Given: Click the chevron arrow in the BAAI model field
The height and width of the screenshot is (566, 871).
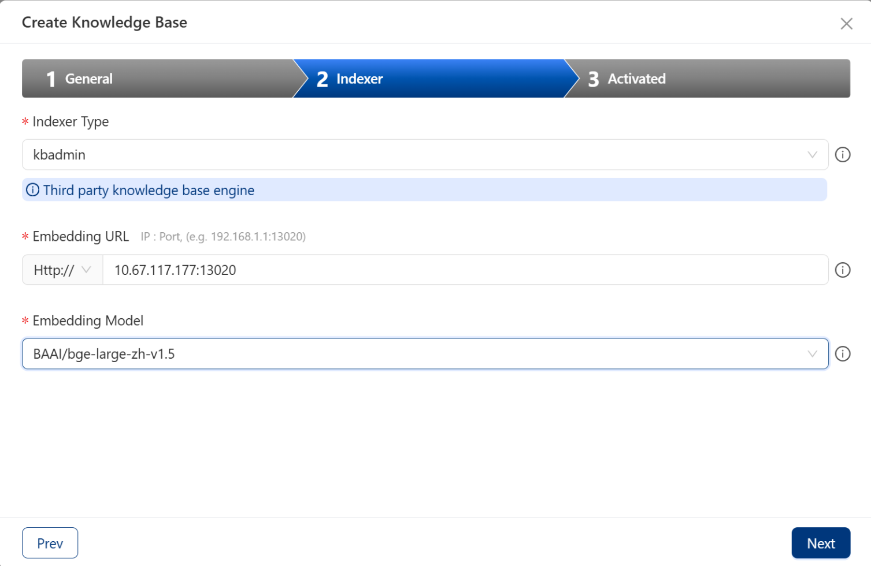Looking at the screenshot, I should [812, 353].
